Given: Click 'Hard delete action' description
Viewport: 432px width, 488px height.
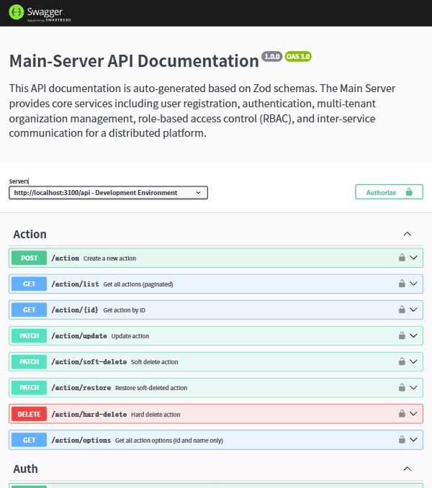Looking at the screenshot, I should [156, 415].
